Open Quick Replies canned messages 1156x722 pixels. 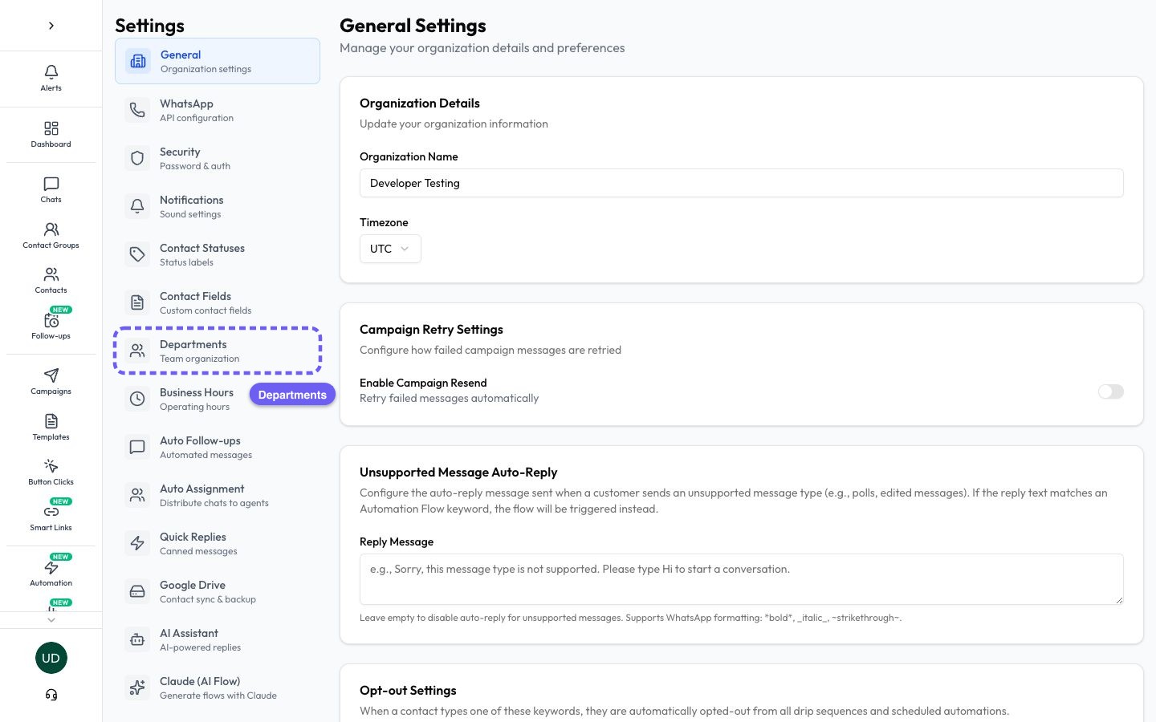[218, 543]
